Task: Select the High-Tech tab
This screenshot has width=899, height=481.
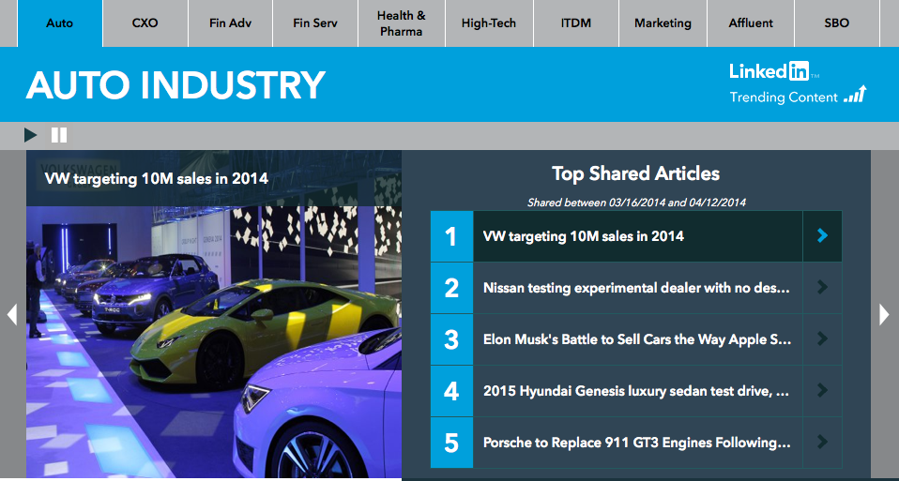Action: (489, 23)
